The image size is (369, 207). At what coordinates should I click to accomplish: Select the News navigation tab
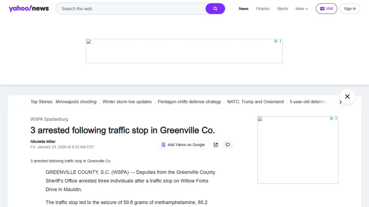click(x=243, y=9)
